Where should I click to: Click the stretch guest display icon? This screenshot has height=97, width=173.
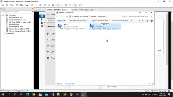[x=81, y=5]
